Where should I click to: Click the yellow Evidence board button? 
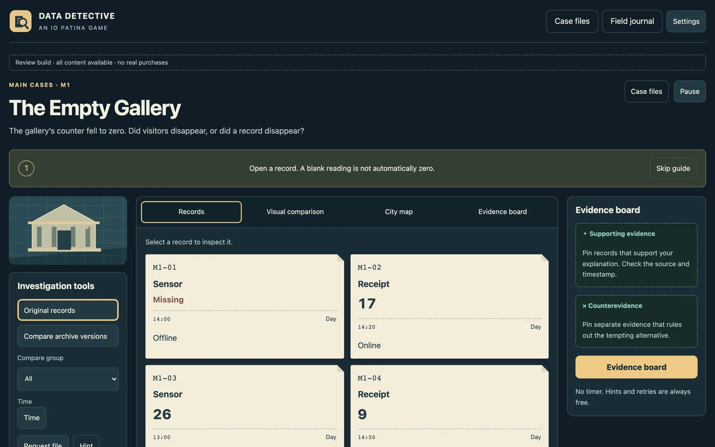tap(637, 367)
